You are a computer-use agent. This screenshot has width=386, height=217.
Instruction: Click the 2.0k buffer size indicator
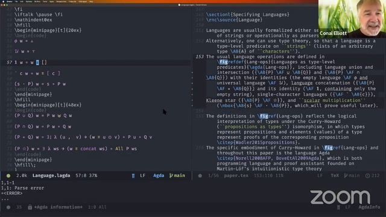(22, 175)
